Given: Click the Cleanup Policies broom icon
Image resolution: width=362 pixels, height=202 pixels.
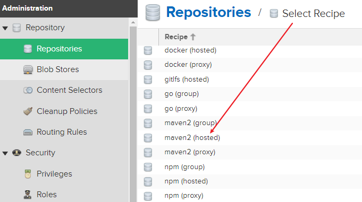Looking at the screenshot, I should pyautogui.click(x=28, y=111).
